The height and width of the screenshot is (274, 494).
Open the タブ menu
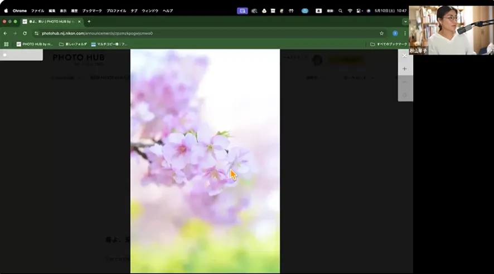[x=134, y=11]
